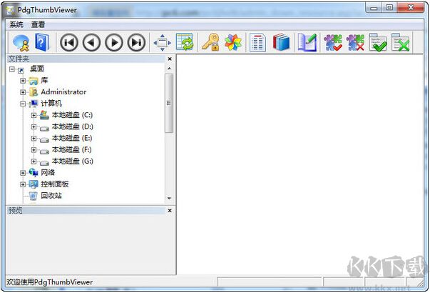Select 本地磁盘 (G:) drive
The height and width of the screenshot is (293, 430).
pos(73,161)
